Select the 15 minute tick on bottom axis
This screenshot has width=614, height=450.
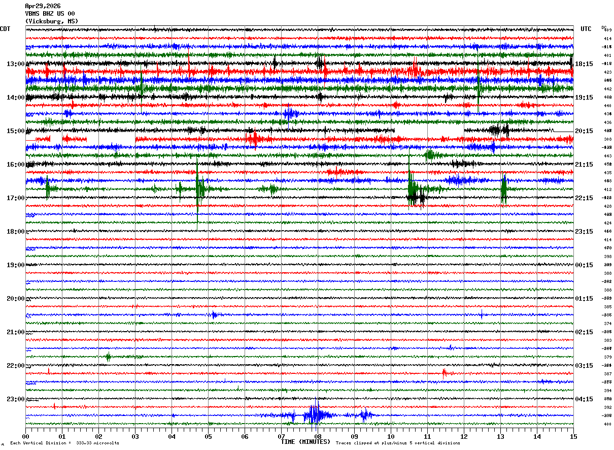coord(573,436)
